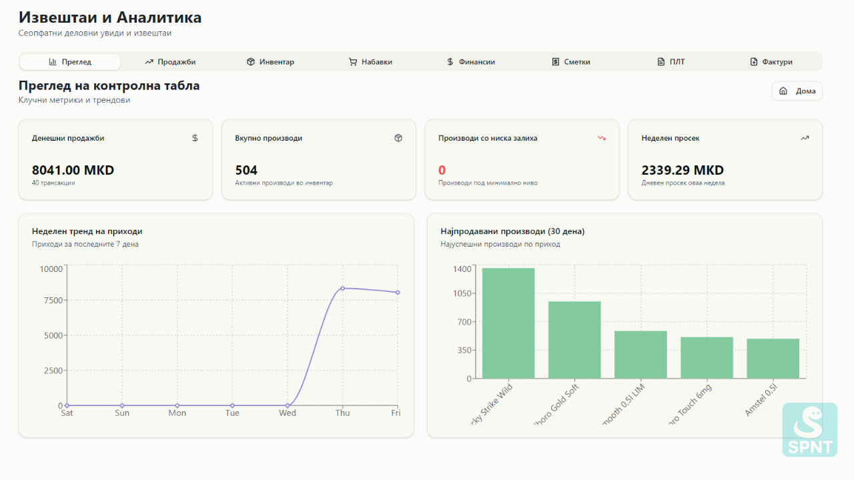The width and height of the screenshot is (854, 480).
Task: Go to the ПЛТ tab
Action: 671,62
